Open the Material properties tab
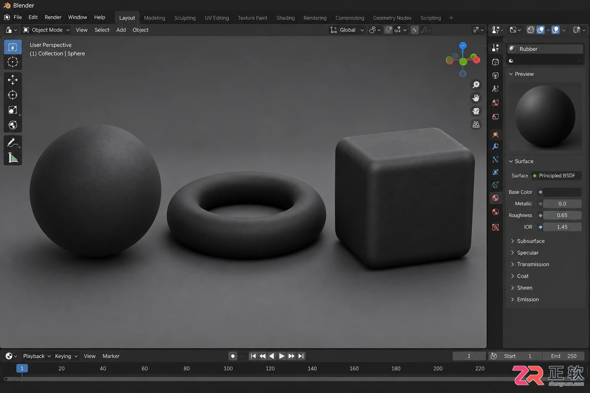The image size is (590, 393). pos(496,198)
